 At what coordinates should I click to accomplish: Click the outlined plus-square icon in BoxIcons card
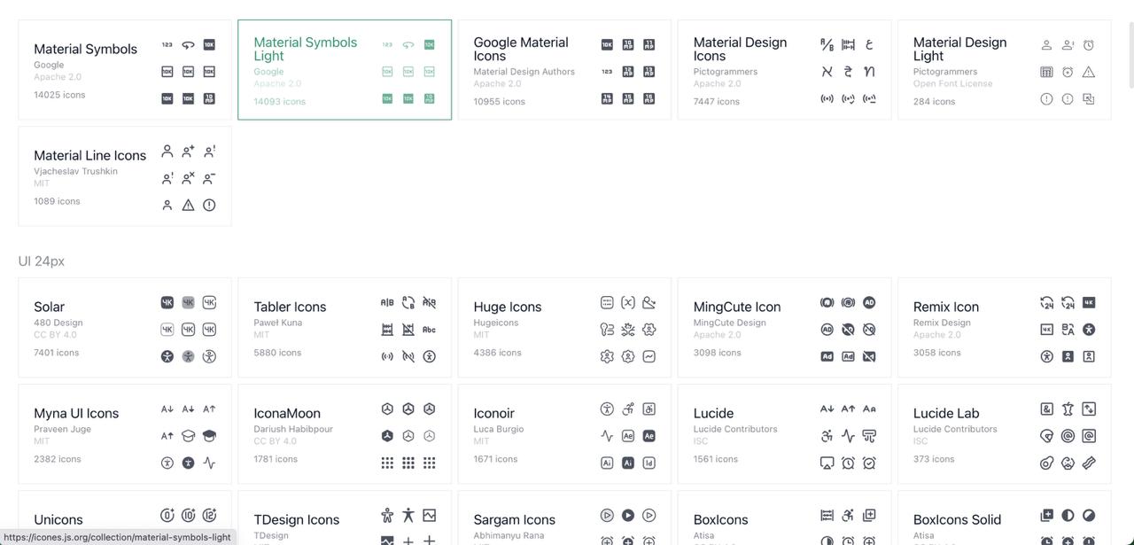point(869,515)
